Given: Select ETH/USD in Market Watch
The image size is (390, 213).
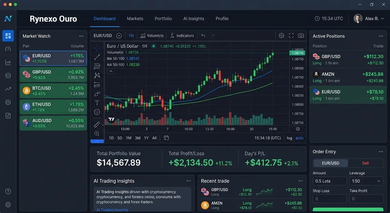Looking at the screenshot, I should click(x=53, y=107).
